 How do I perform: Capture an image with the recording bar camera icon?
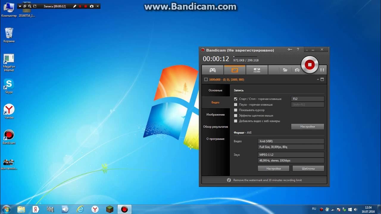[92, 6]
